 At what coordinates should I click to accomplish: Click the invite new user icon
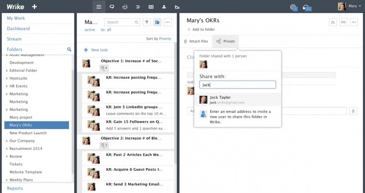pyautogui.click(x=203, y=114)
